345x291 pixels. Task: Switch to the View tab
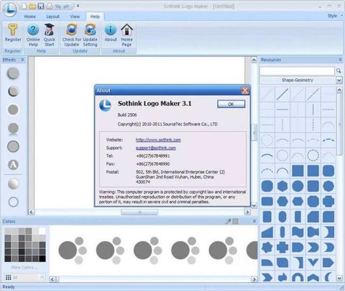[75, 16]
